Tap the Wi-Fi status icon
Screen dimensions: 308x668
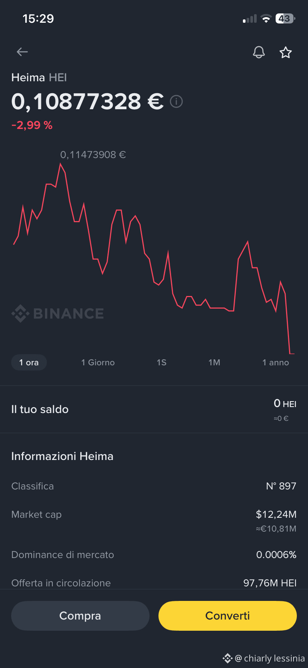[266, 19]
